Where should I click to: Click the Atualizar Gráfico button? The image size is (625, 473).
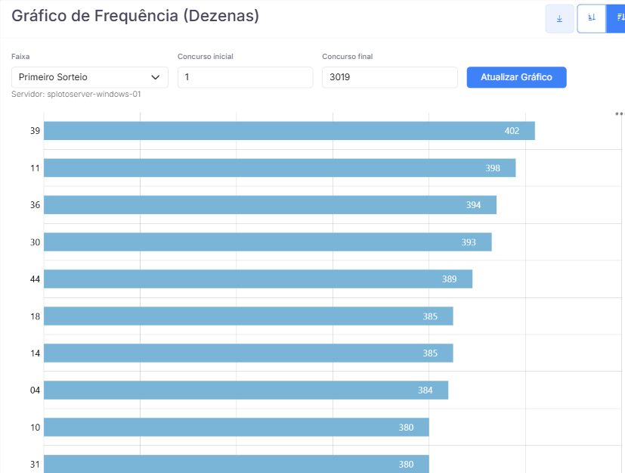[x=517, y=77]
